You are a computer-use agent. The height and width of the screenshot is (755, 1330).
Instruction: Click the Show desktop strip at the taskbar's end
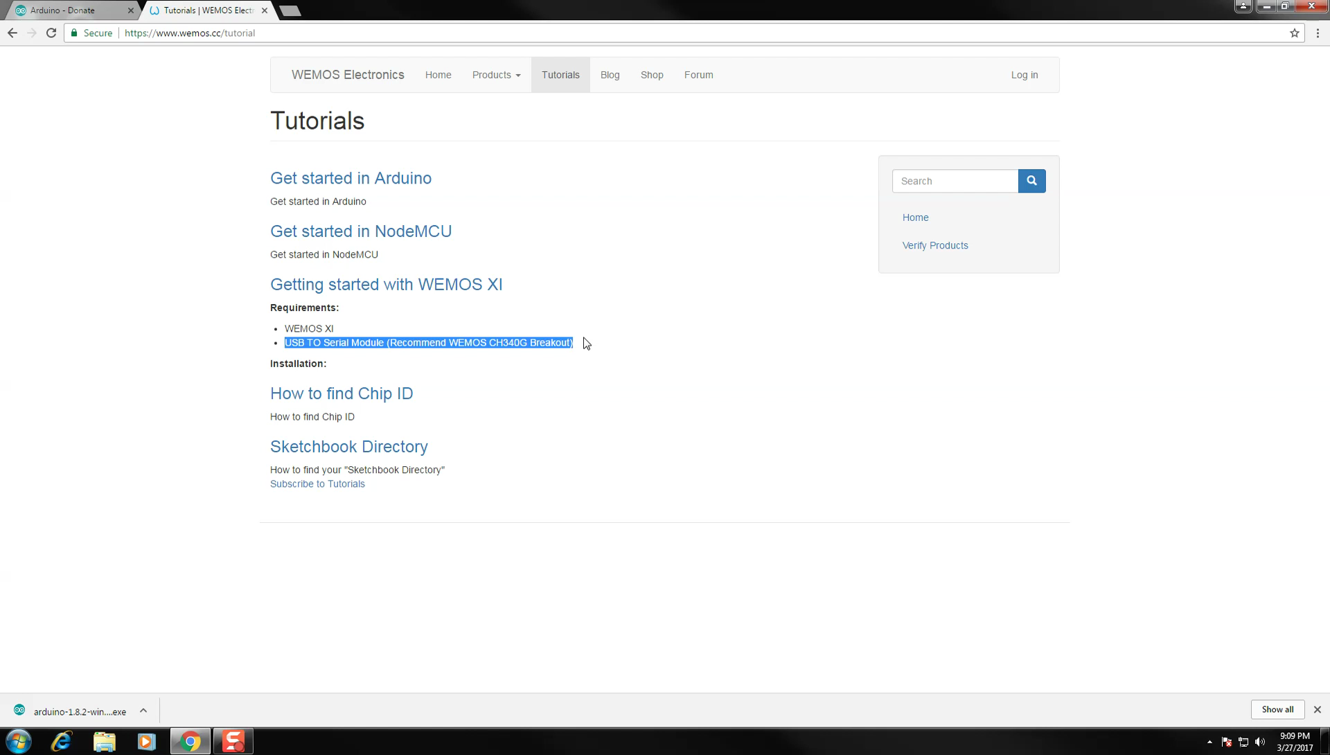coord(1325,741)
